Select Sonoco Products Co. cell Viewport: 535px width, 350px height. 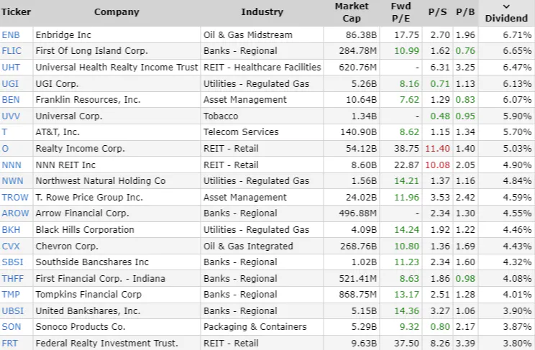coord(116,327)
